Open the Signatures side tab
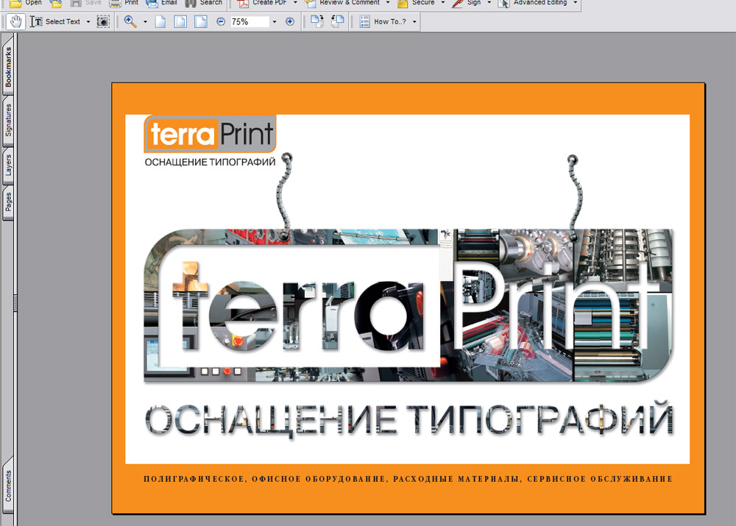 click(x=8, y=120)
